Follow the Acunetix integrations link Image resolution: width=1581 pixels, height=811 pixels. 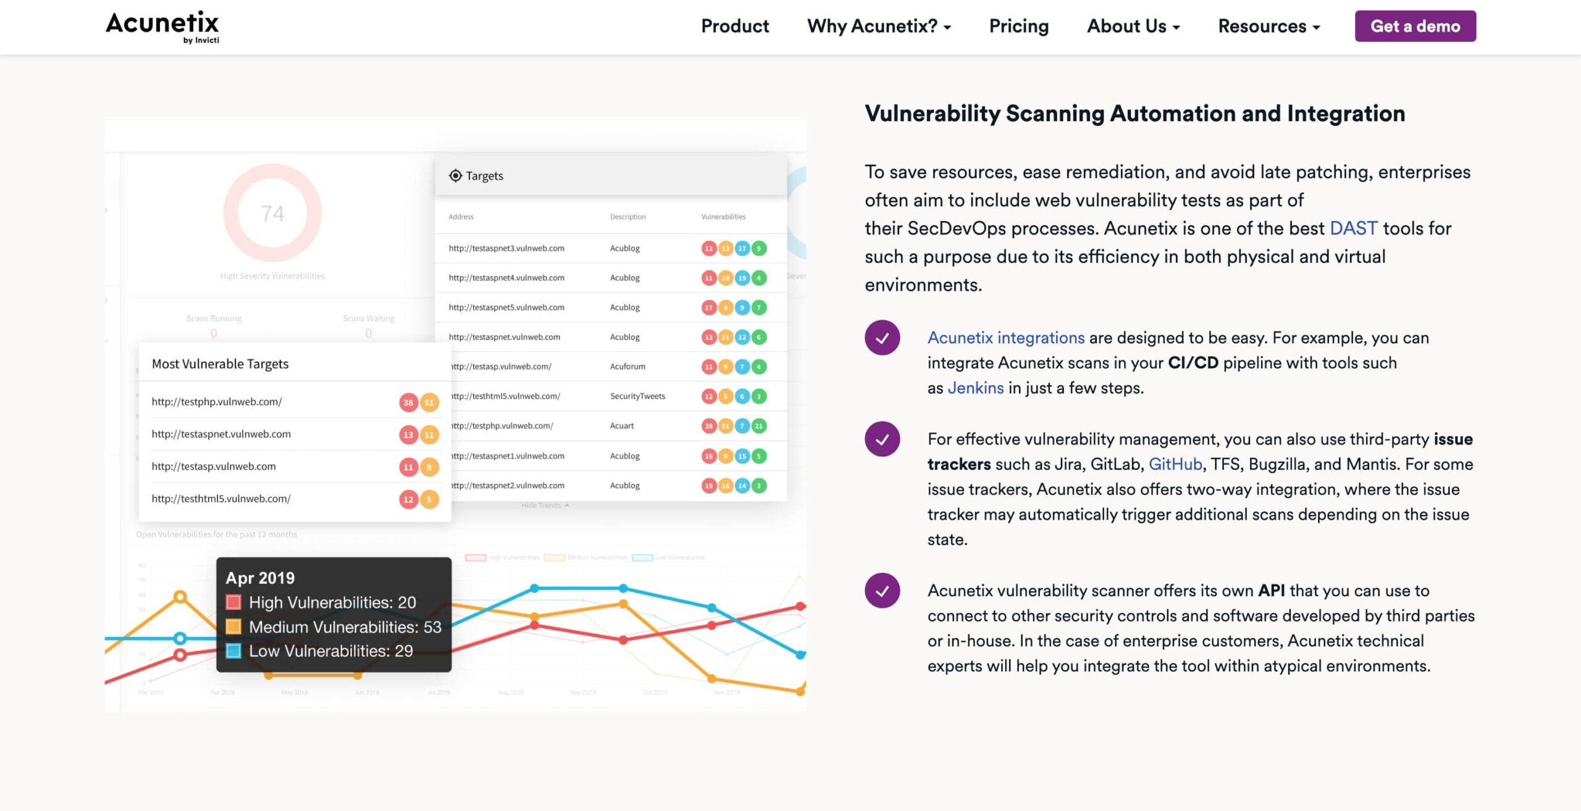tap(1005, 338)
